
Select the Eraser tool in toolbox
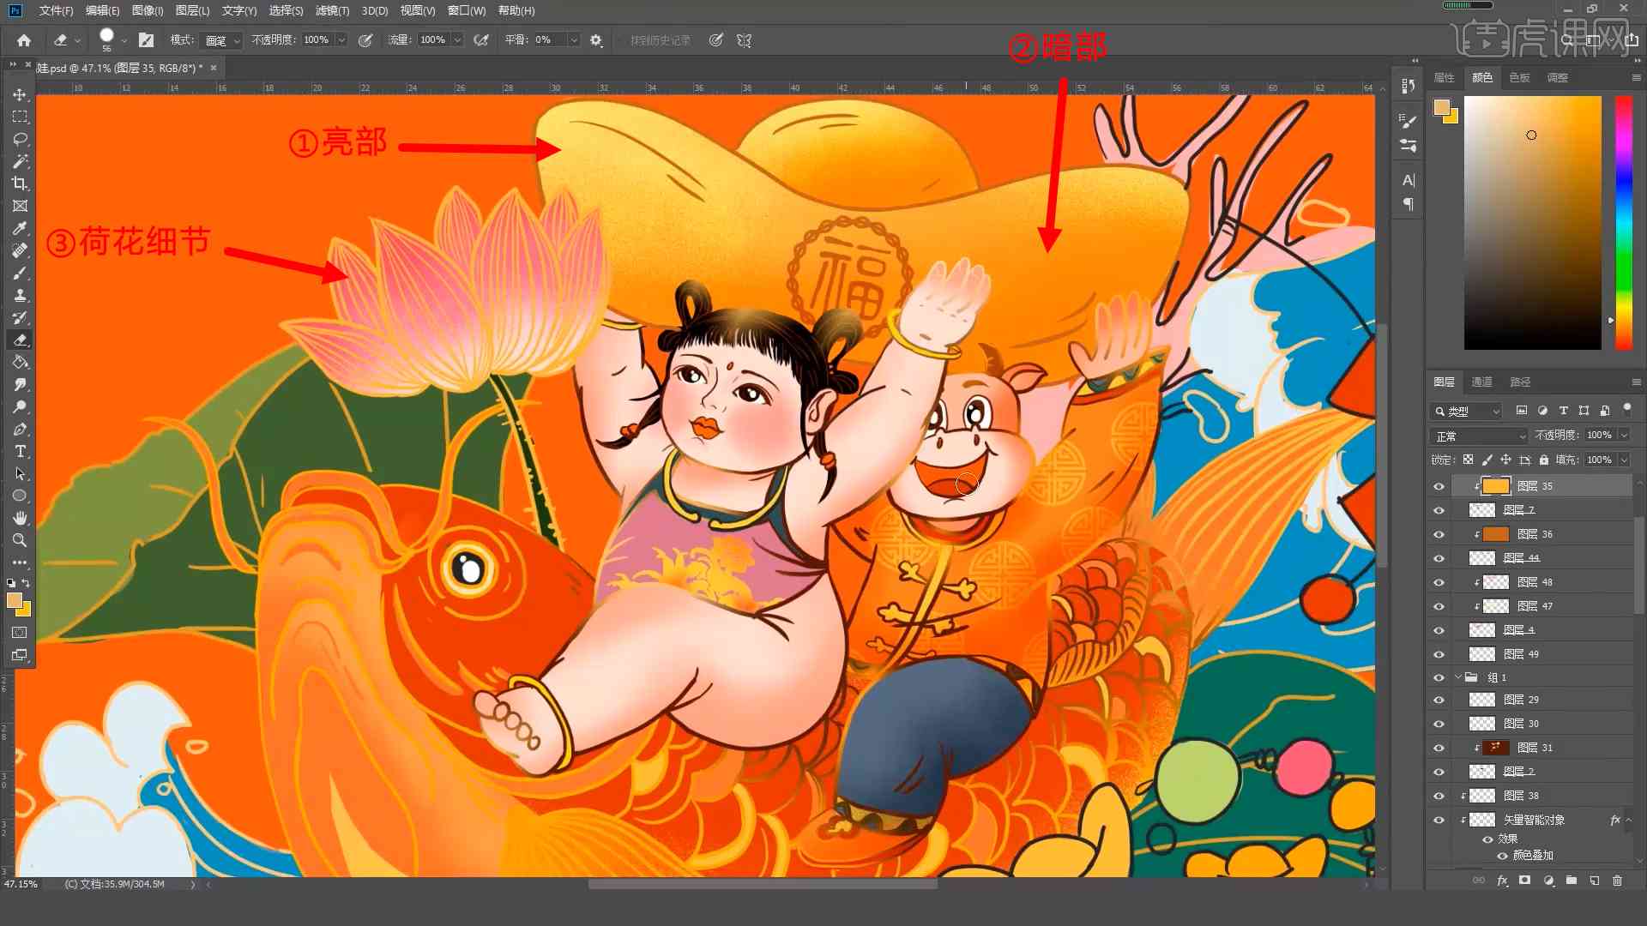[x=20, y=340]
